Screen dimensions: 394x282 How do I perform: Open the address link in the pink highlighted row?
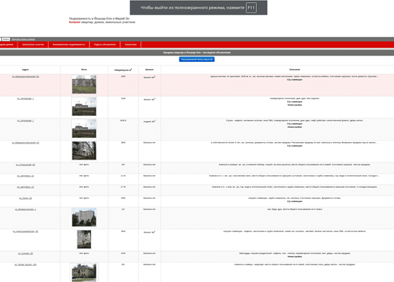25,77
